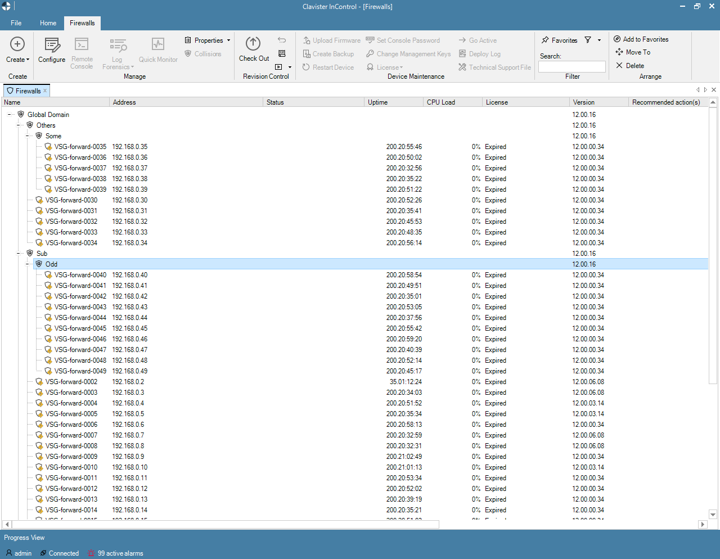720x559 pixels.
Task: Select firewall VSG-forward-0044
Action: pyautogui.click(x=80, y=318)
